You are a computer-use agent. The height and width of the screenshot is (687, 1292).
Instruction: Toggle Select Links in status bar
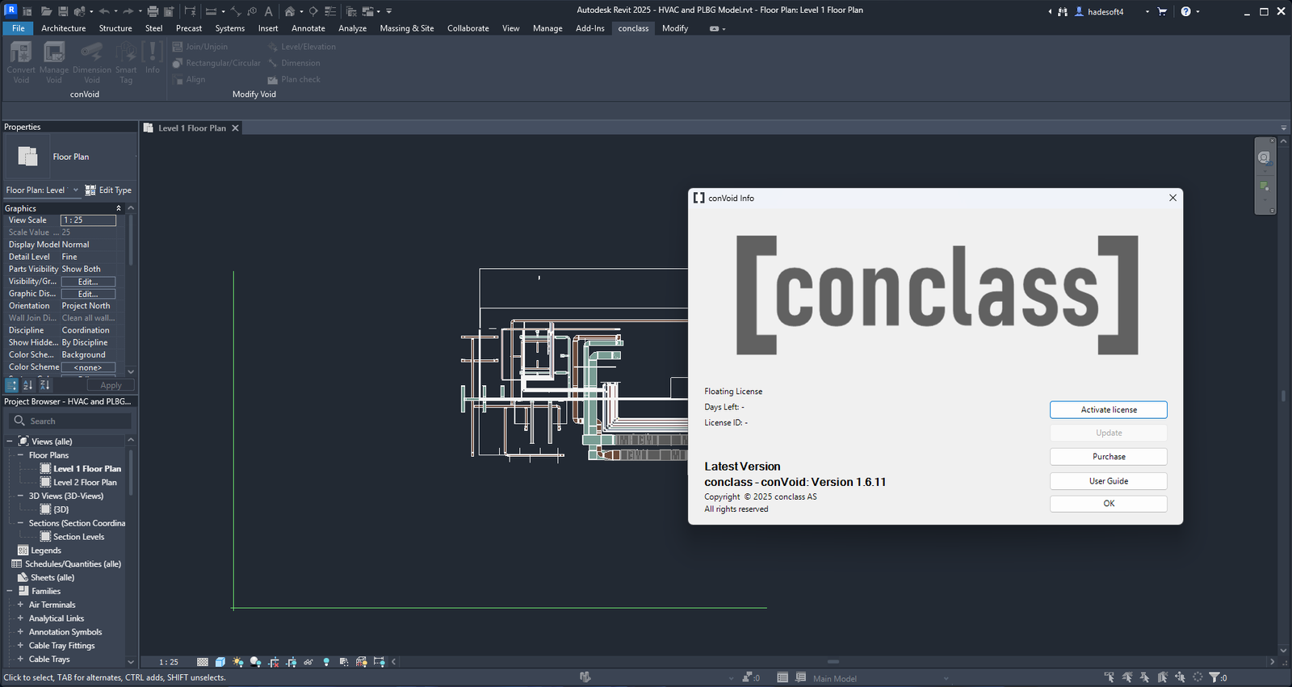[1110, 677]
